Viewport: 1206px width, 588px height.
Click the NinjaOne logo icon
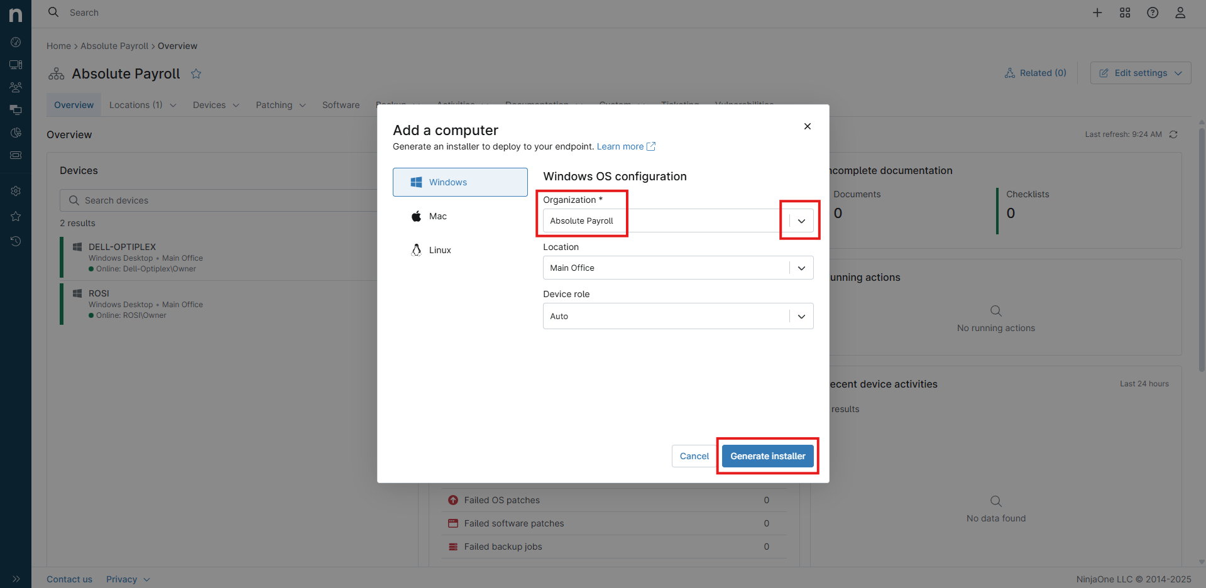coord(16,14)
